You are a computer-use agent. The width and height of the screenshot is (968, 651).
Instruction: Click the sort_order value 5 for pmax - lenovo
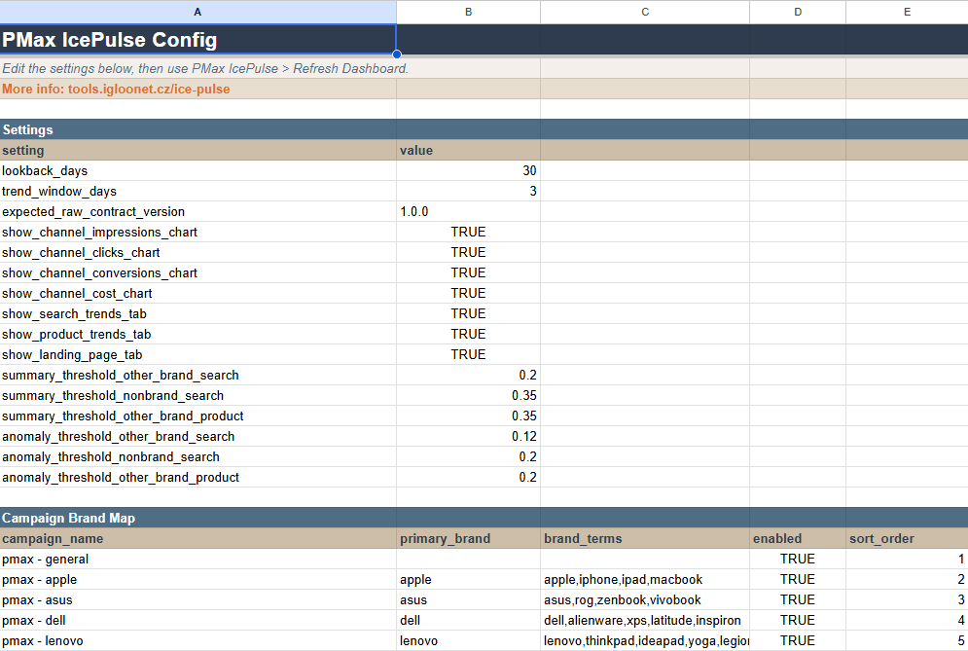[x=906, y=640]
